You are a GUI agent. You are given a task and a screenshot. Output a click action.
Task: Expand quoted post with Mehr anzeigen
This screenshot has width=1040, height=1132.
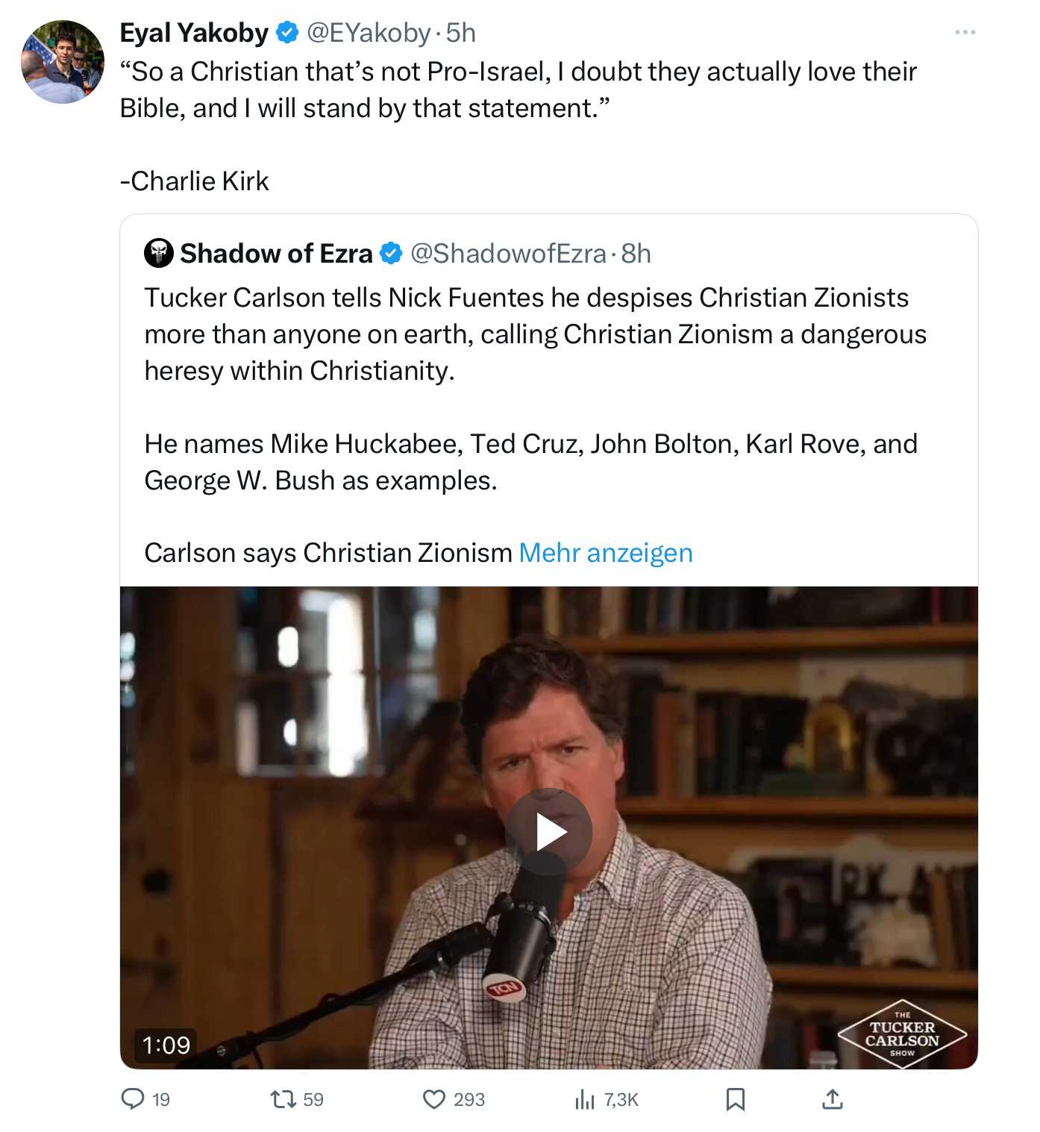pyautogui.click(x=605, y=553)
